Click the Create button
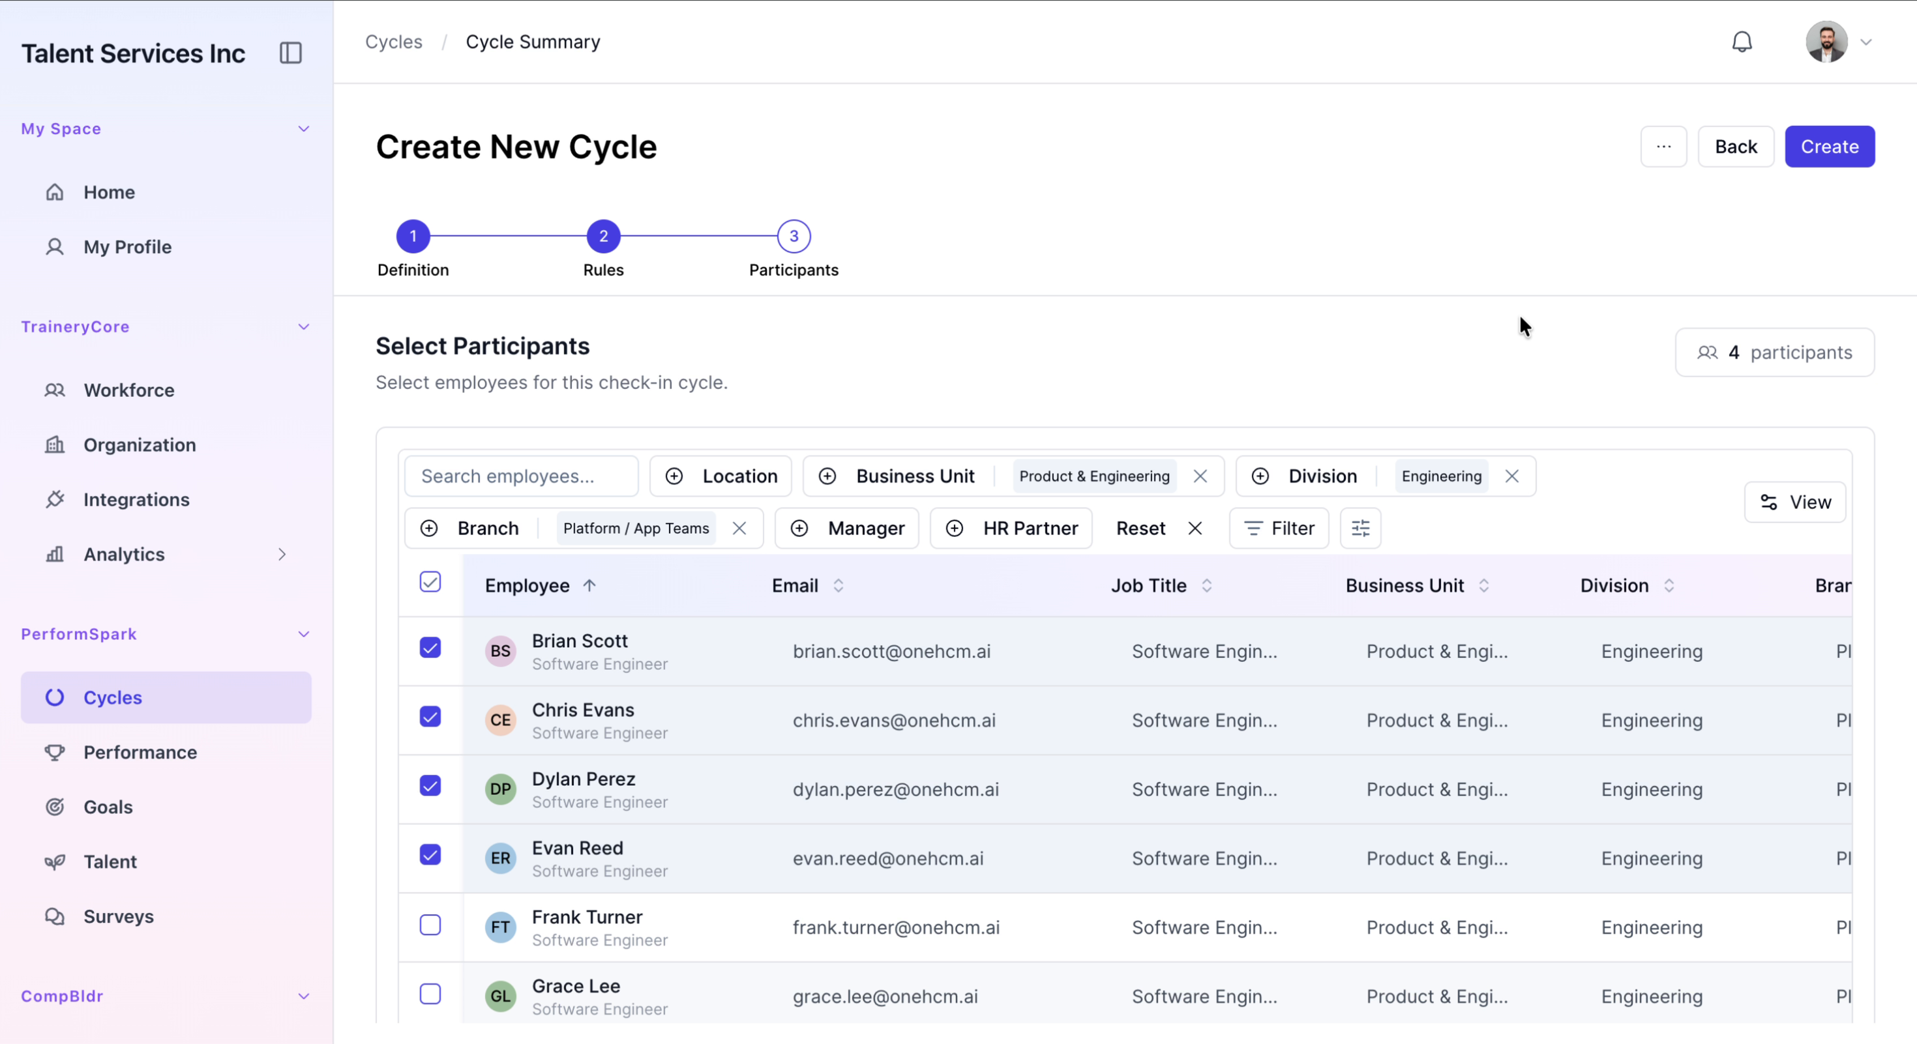This screenshot has height=1044, width=1917. coord(1829,147)
